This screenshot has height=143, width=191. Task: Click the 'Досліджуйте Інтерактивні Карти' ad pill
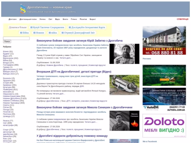pos(87,27)
